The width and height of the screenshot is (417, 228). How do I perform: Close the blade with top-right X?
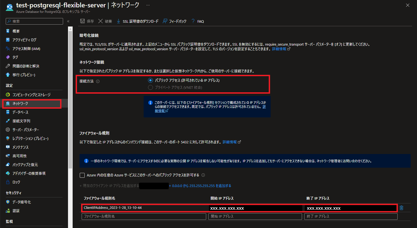coord(408,5)
